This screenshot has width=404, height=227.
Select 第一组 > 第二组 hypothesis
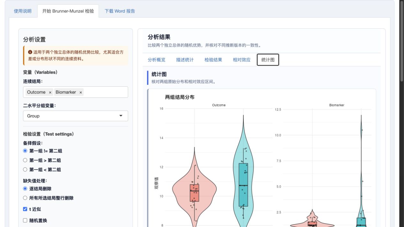(x=25, y=160)
